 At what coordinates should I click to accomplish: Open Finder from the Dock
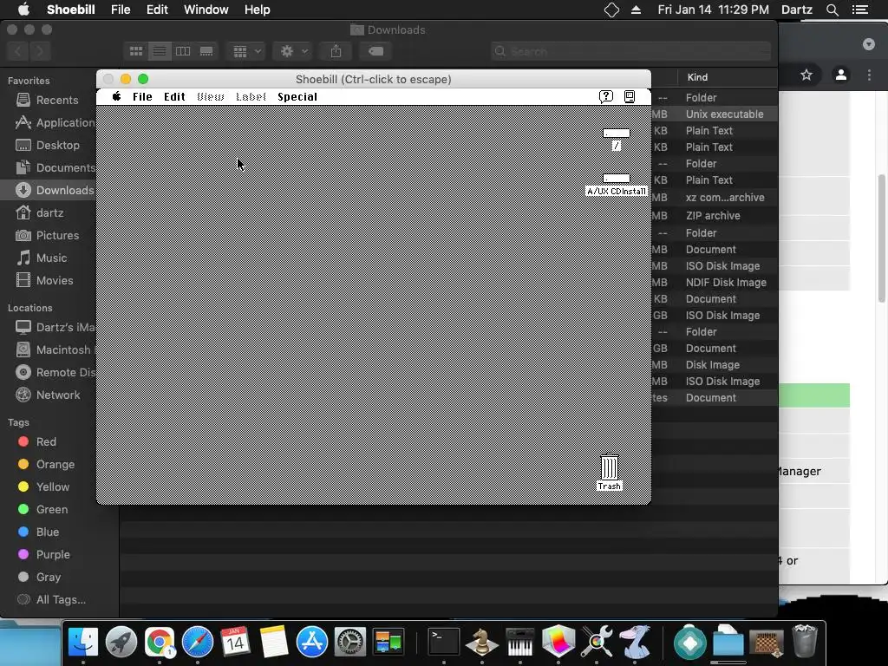(x=82, y=642)
